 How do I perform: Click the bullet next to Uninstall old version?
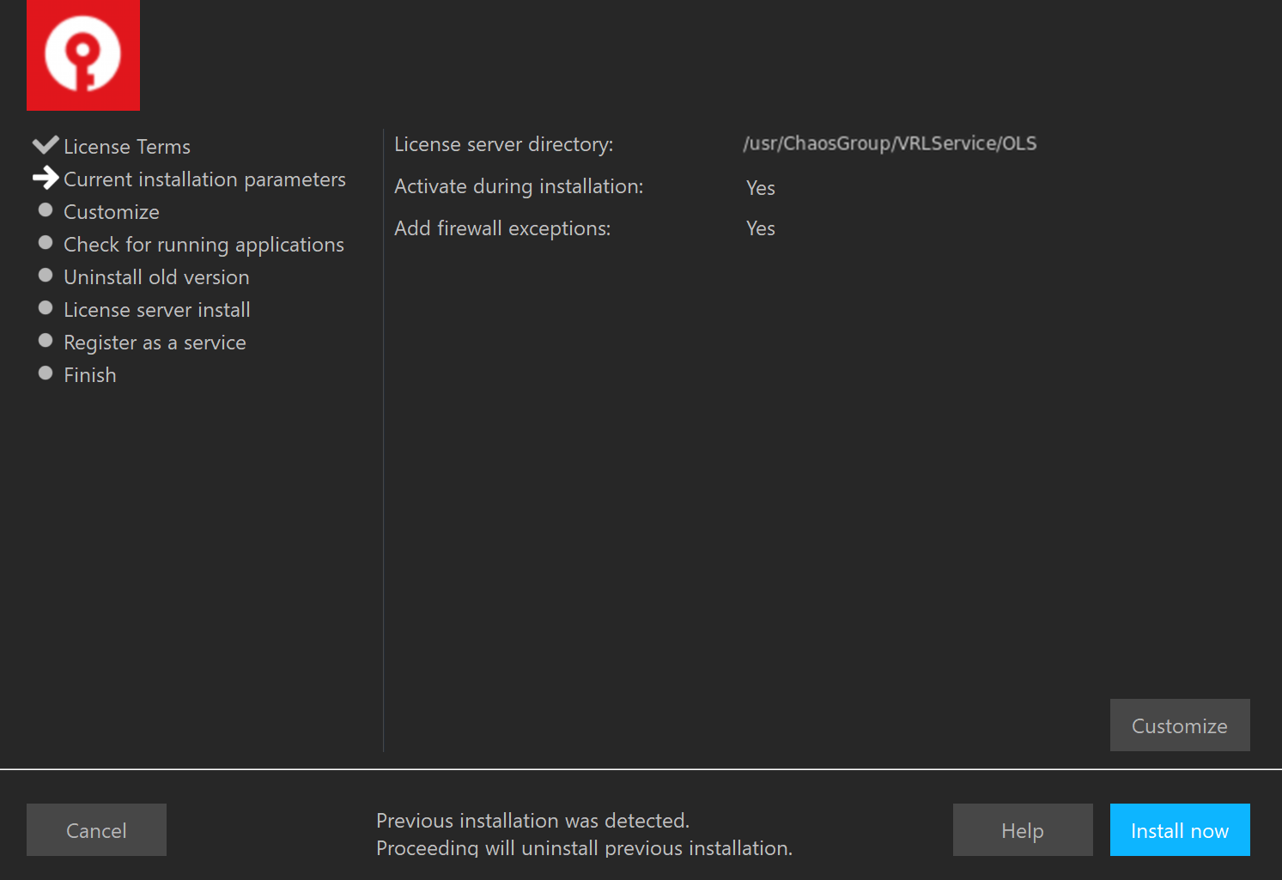pyautogui.click(x=46, y=275)
